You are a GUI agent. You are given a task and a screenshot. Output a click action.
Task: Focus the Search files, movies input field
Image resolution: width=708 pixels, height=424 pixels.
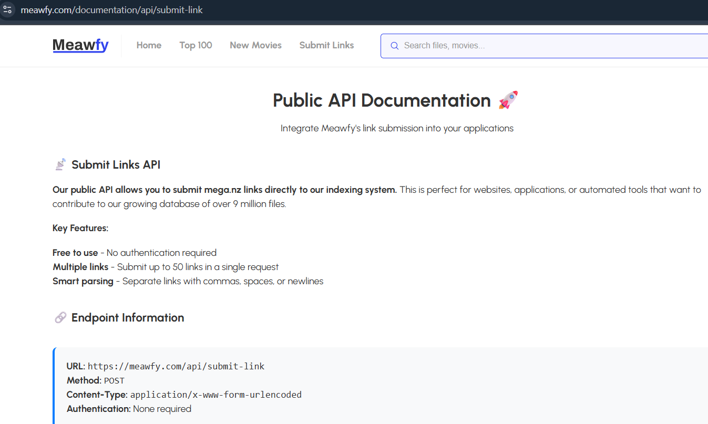coord(544,46)
